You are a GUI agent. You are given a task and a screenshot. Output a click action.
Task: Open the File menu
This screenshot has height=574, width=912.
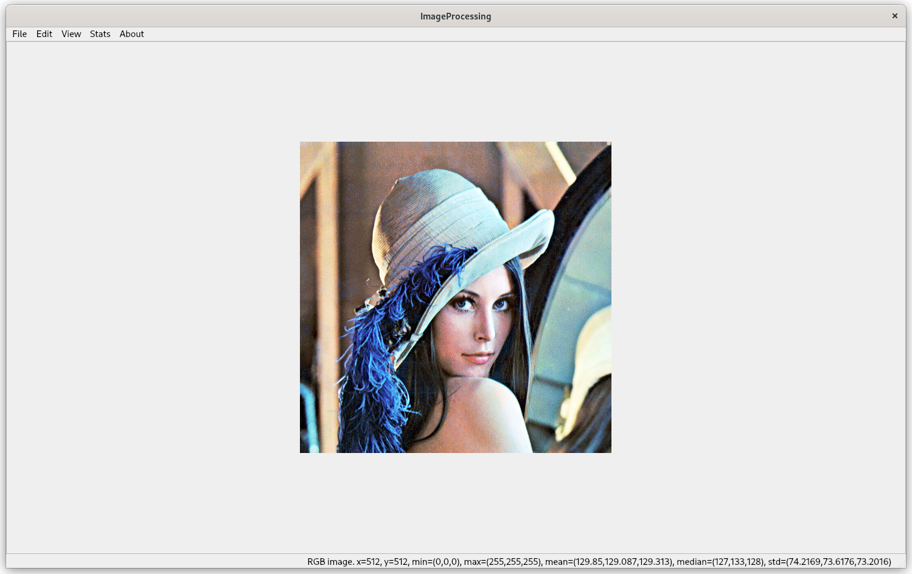(x=19, y=34)
